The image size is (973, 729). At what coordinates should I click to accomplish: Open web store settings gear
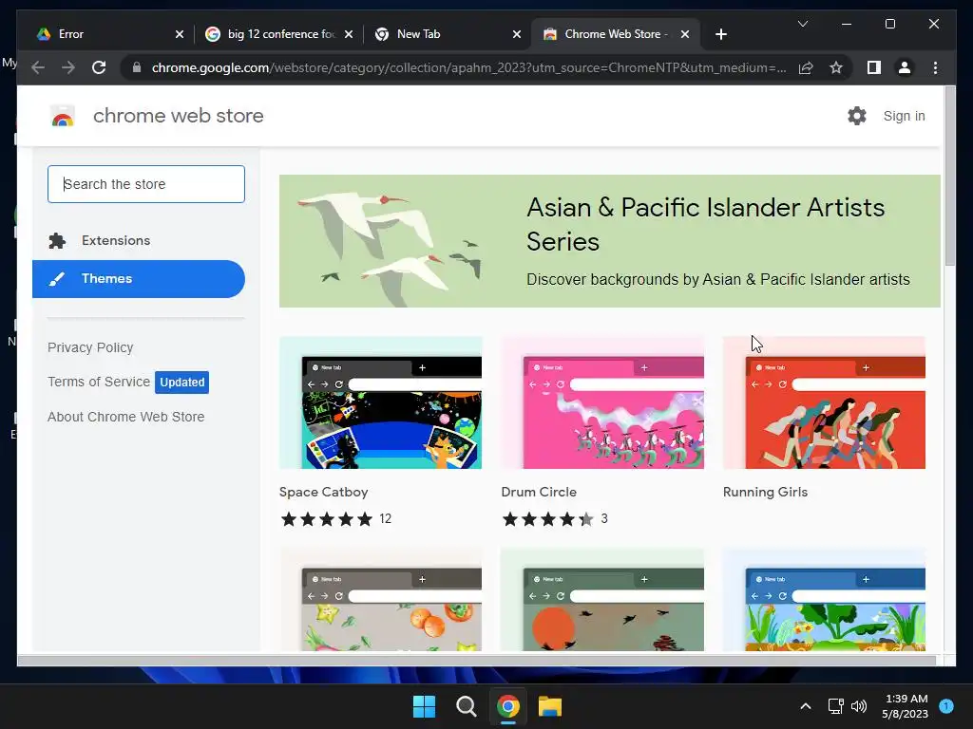[x=857, y=116]
